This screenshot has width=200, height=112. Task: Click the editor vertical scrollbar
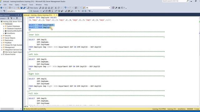tap(199, 61)
